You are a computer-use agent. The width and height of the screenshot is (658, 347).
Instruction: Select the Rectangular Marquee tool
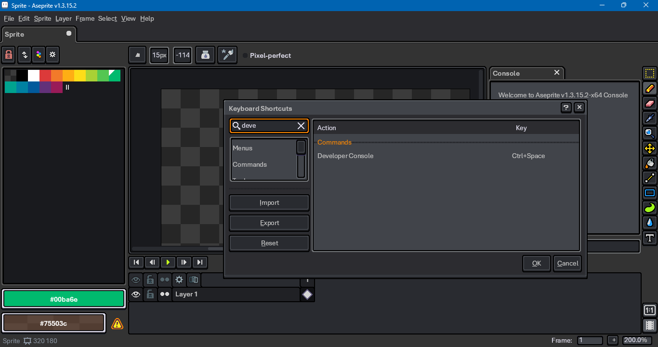(650, 74)
